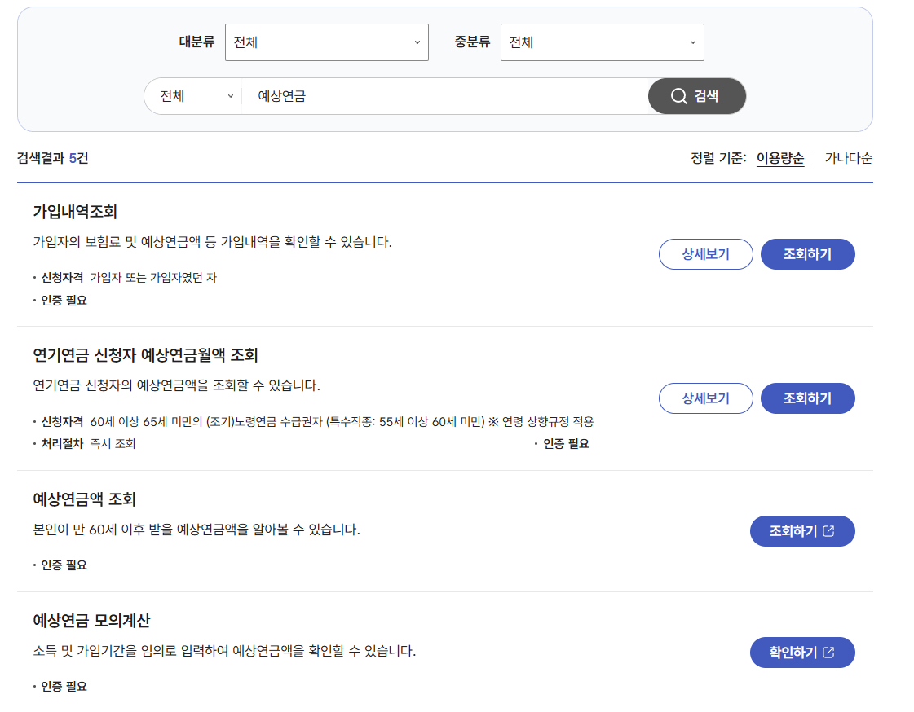Open 상세보기 for 연기연금 신청자 예상연금월액 조회
This screenshot has width=914, height=712.
[x=705, y=398]
